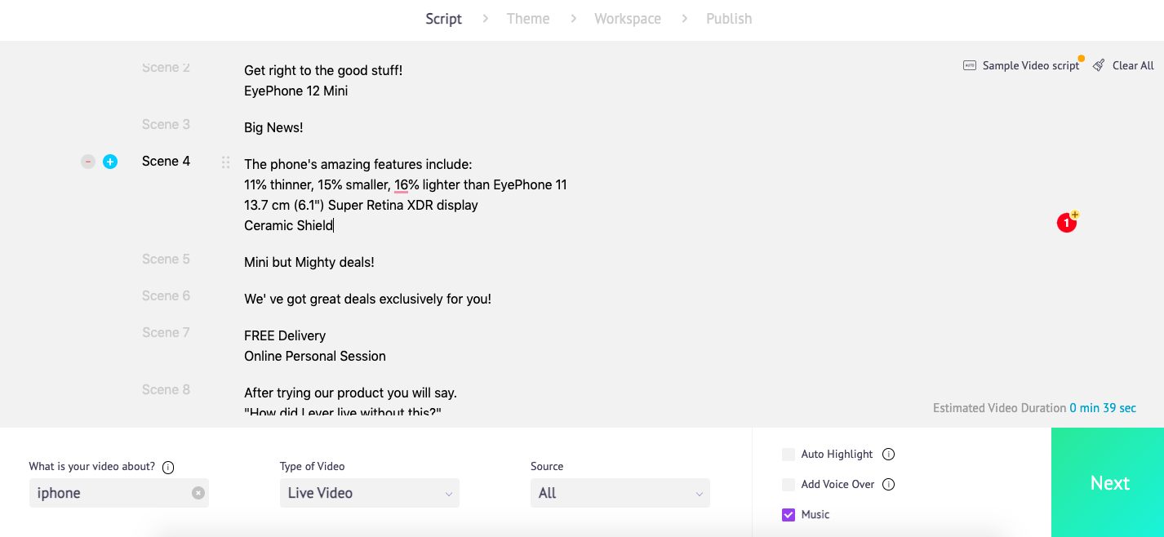Click the estimated duration 0 min 39 sec
This screenshot has width=1164, height=537.
point(1103,407)
